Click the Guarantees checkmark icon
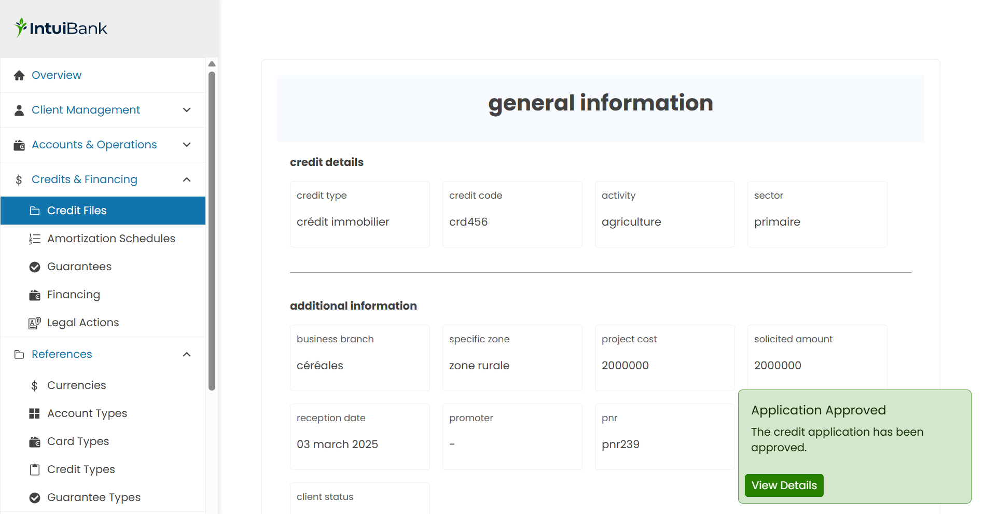The height and width of the screenshot is (514, 984). pyautogui.click(x=35, y=267)
